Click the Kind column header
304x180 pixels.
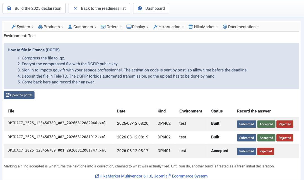coord(161,111)
